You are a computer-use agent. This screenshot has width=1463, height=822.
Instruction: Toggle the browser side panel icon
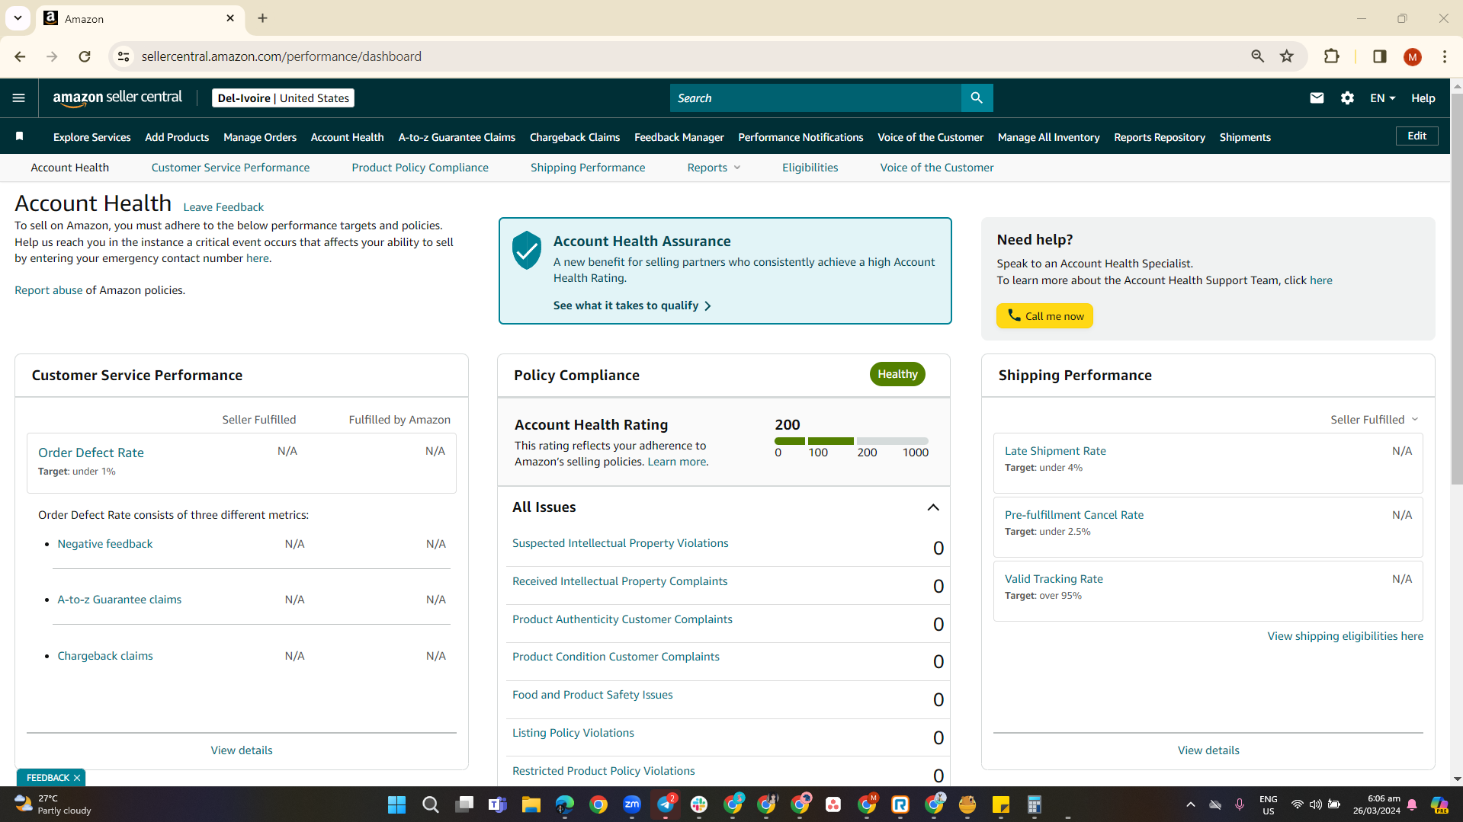point(1379,56)
